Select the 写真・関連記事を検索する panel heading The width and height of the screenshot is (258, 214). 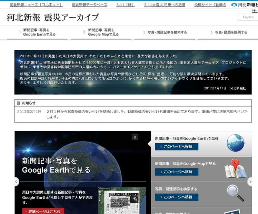coord(176,189)
